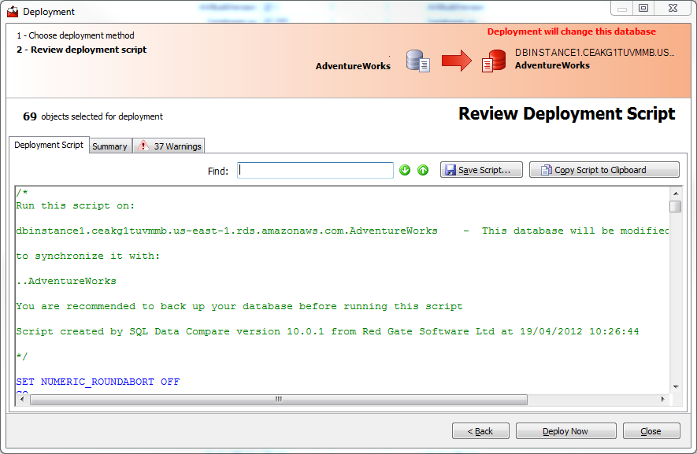Click the horizontal scrollbar right arrow
The width and height of the screenshot is (697, 454).
click(663, 400)
